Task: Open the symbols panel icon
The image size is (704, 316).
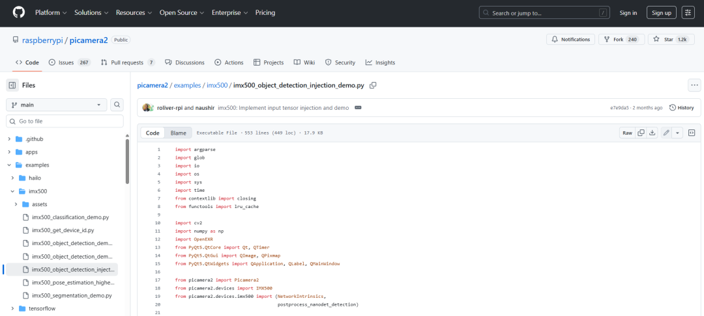Action: (692, 133)
